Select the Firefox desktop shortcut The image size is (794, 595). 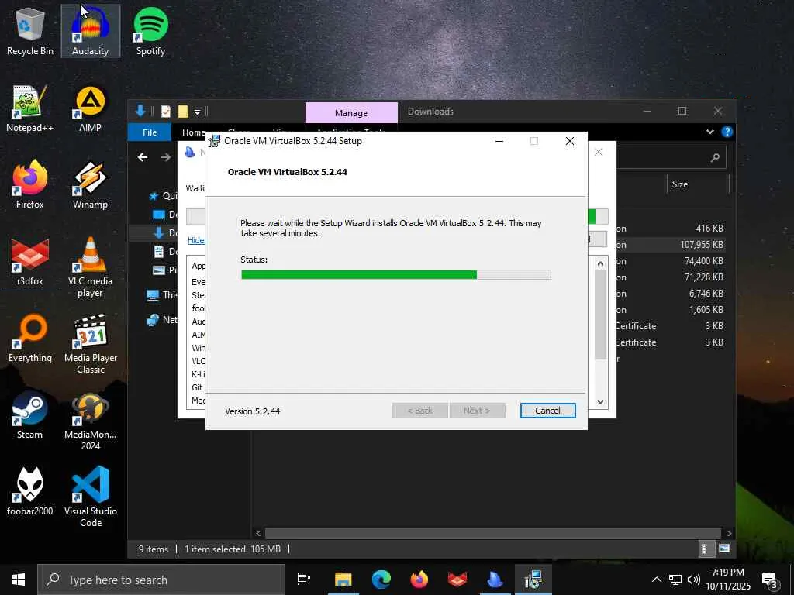[30, 185]
